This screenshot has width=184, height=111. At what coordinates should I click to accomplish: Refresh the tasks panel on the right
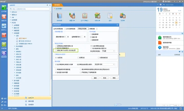[182, 33]
